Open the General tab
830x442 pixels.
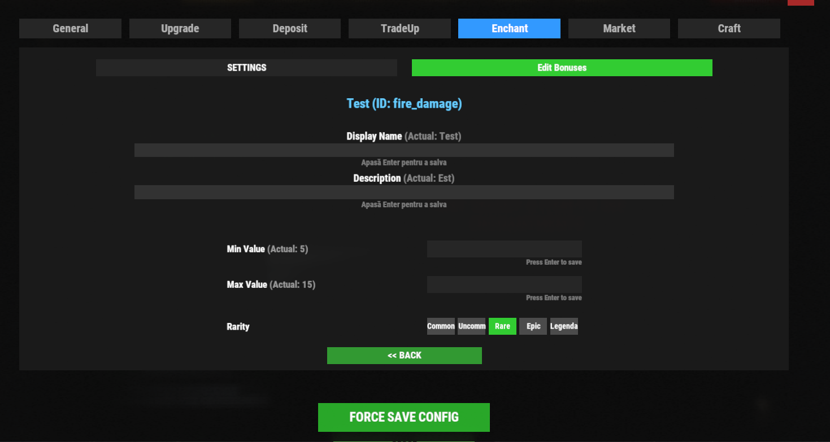point(70,28)
